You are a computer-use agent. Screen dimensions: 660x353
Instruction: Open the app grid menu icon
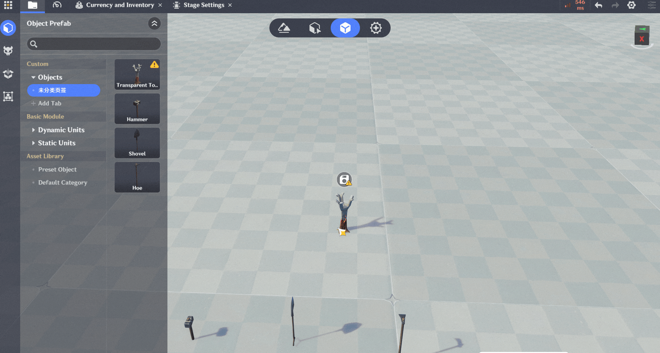pos(8,5)
